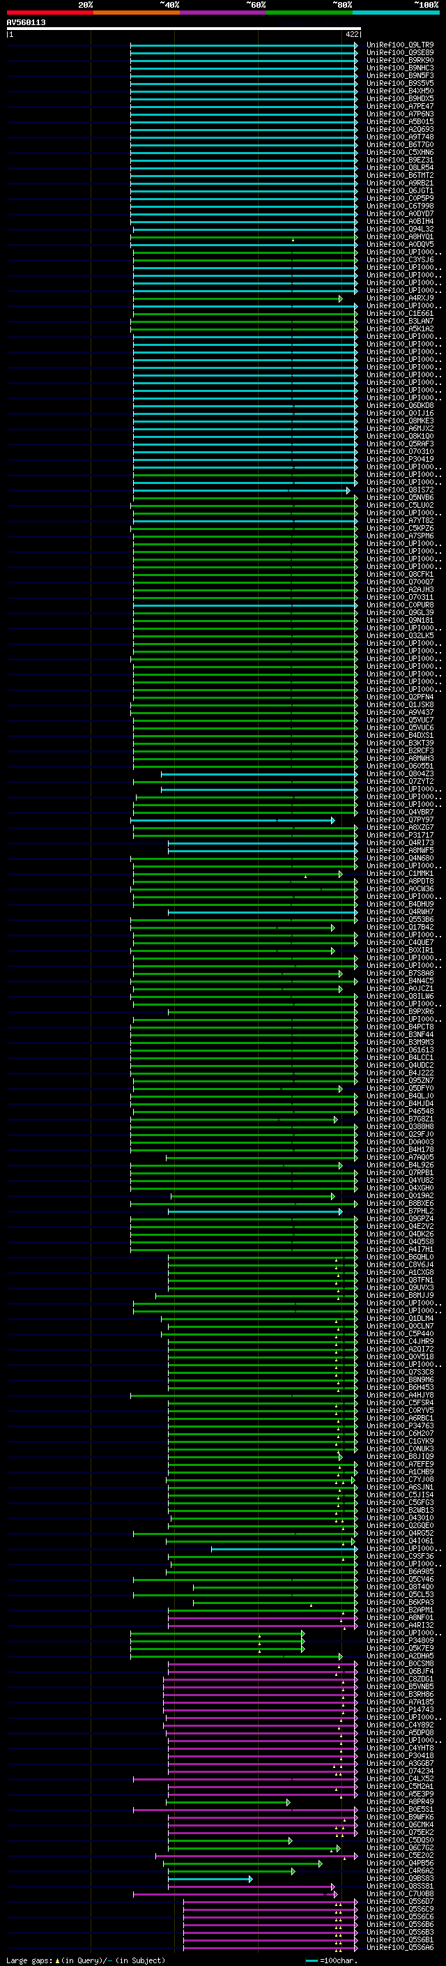The width and height of the screenshot is (446, 1966).
Task: Click the purple ~60% identity legend bar
Action: pos(224,13)
